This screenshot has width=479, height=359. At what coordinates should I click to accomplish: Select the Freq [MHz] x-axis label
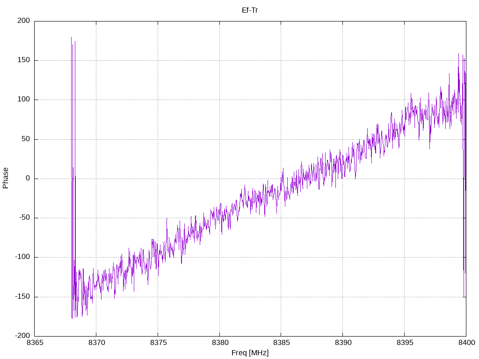coord(250,353)
